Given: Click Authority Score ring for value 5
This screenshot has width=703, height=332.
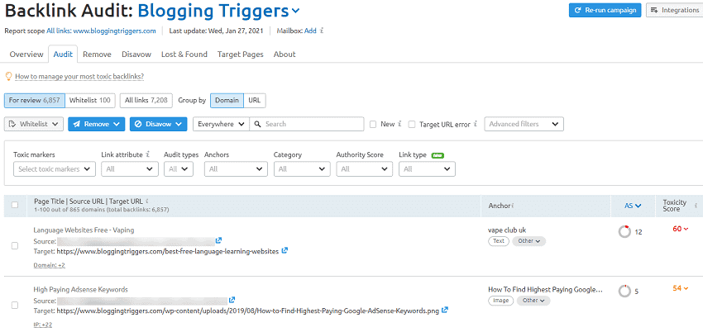Looking at the screenshot, I should (x=624, y=292).
